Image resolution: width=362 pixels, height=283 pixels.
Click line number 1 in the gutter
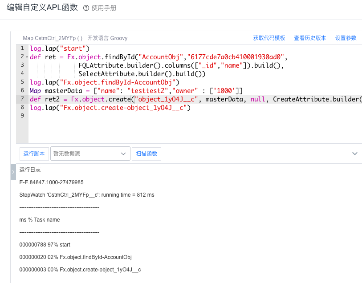pos(22,48)
